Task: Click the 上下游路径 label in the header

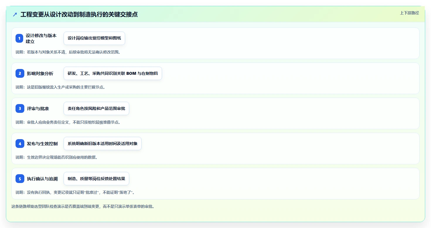Action: pyautogui.click(x=409, y=13)
